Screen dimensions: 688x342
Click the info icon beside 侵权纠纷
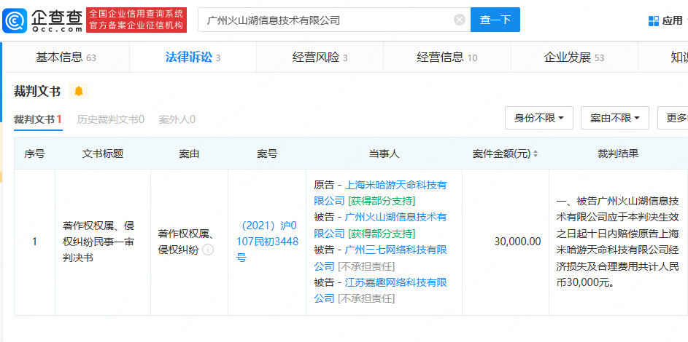tap(207, 250)
